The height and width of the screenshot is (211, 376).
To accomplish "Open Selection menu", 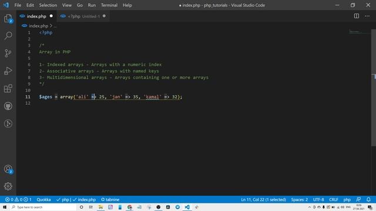I will click(48, 5).
